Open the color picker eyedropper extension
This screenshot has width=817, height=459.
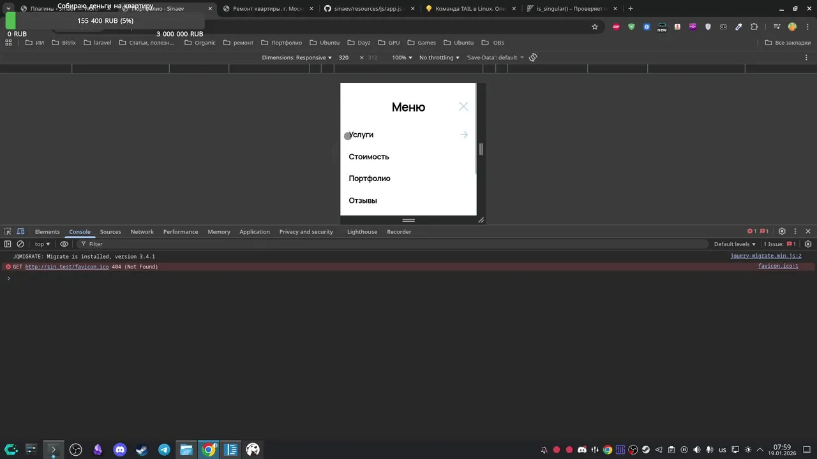tap(738, 27)
